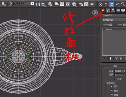Image resolution: width=126 pixels, height=97 pixels.
Task: Open the Hierarchy command panel tab
Action: (x=113, y=10)
